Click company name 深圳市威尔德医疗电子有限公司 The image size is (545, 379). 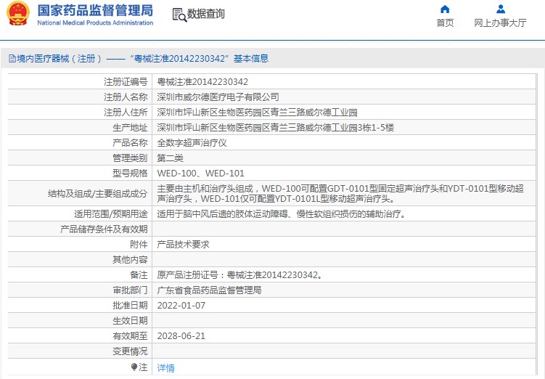(218, 97)
